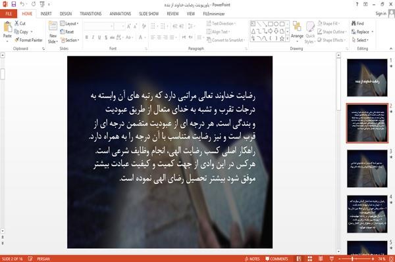Toggle Underline formatting
Viewport: 395px width, 262px height.
(99, 37)
